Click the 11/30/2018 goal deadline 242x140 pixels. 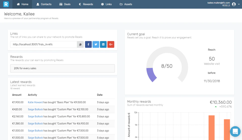pyautogui.click(x=212, y=81)
